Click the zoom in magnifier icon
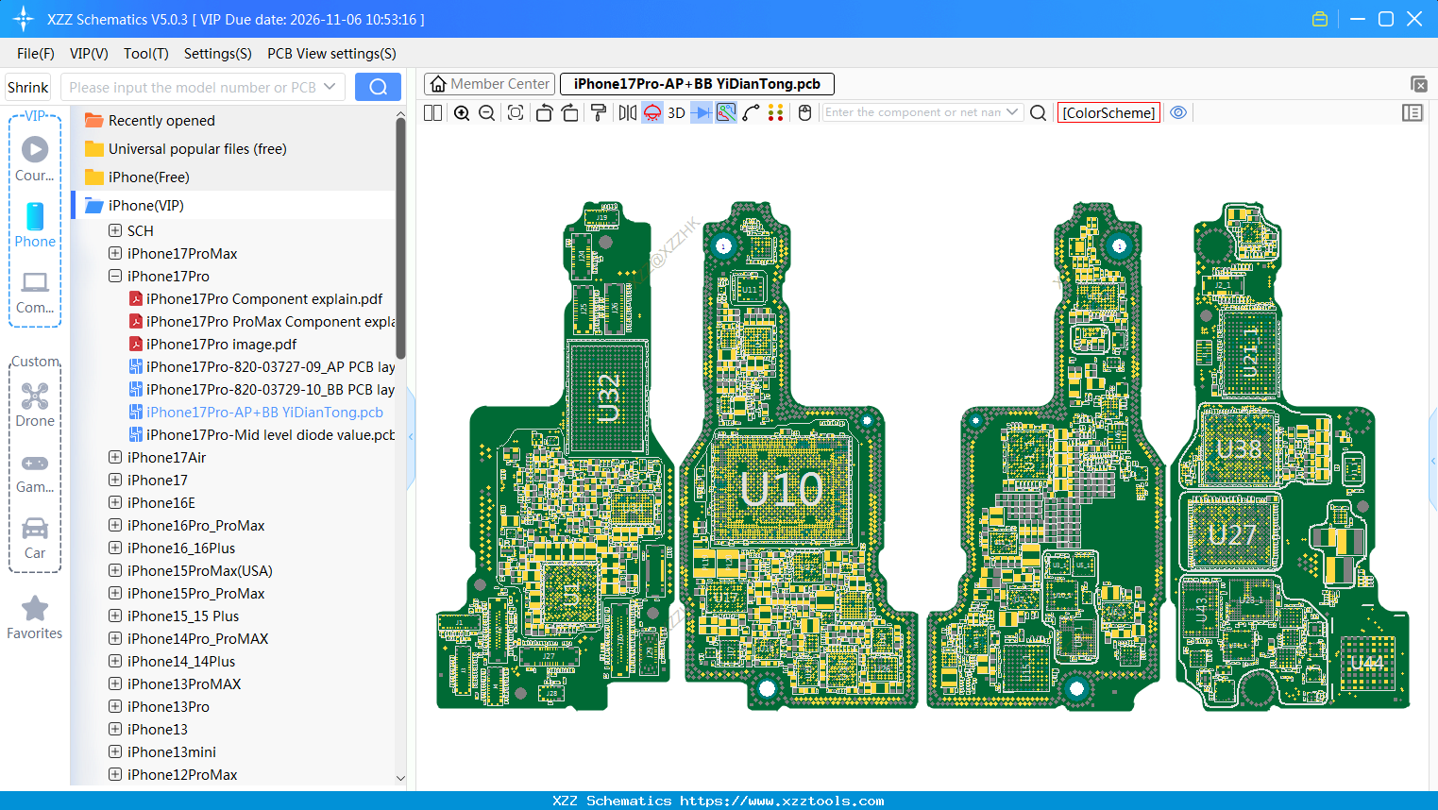This screenshot has width=1438, height=810. tap(462, 113)
